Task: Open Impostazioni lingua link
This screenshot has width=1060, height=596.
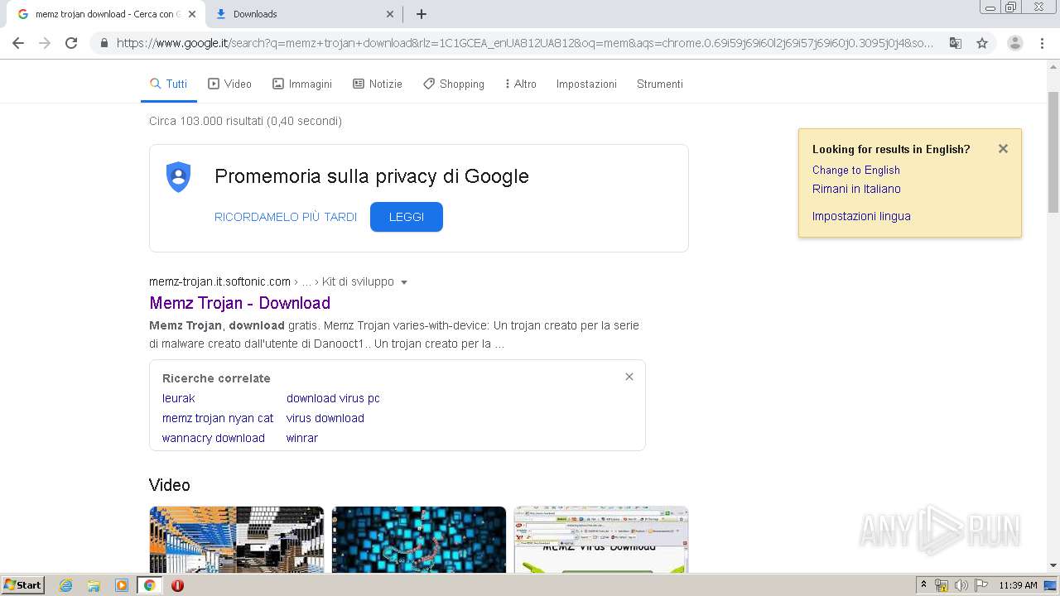Action: coord(861,216)
